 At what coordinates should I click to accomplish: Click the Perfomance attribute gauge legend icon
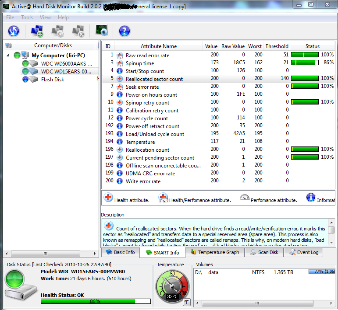pos(245,197)
